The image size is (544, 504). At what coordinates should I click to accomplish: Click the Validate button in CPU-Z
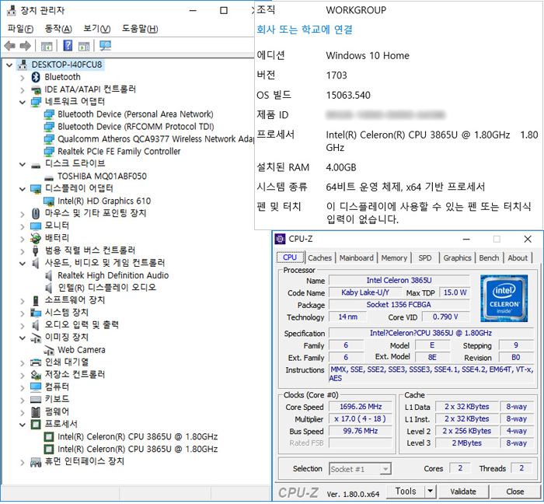tap(463, 492)
